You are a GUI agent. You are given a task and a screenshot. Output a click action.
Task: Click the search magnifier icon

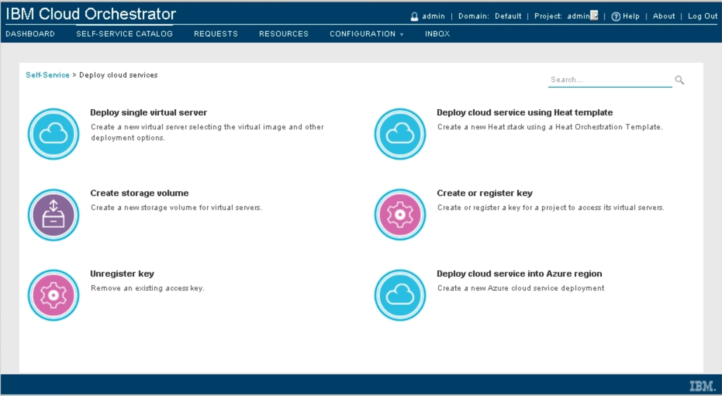click(679, 80)
